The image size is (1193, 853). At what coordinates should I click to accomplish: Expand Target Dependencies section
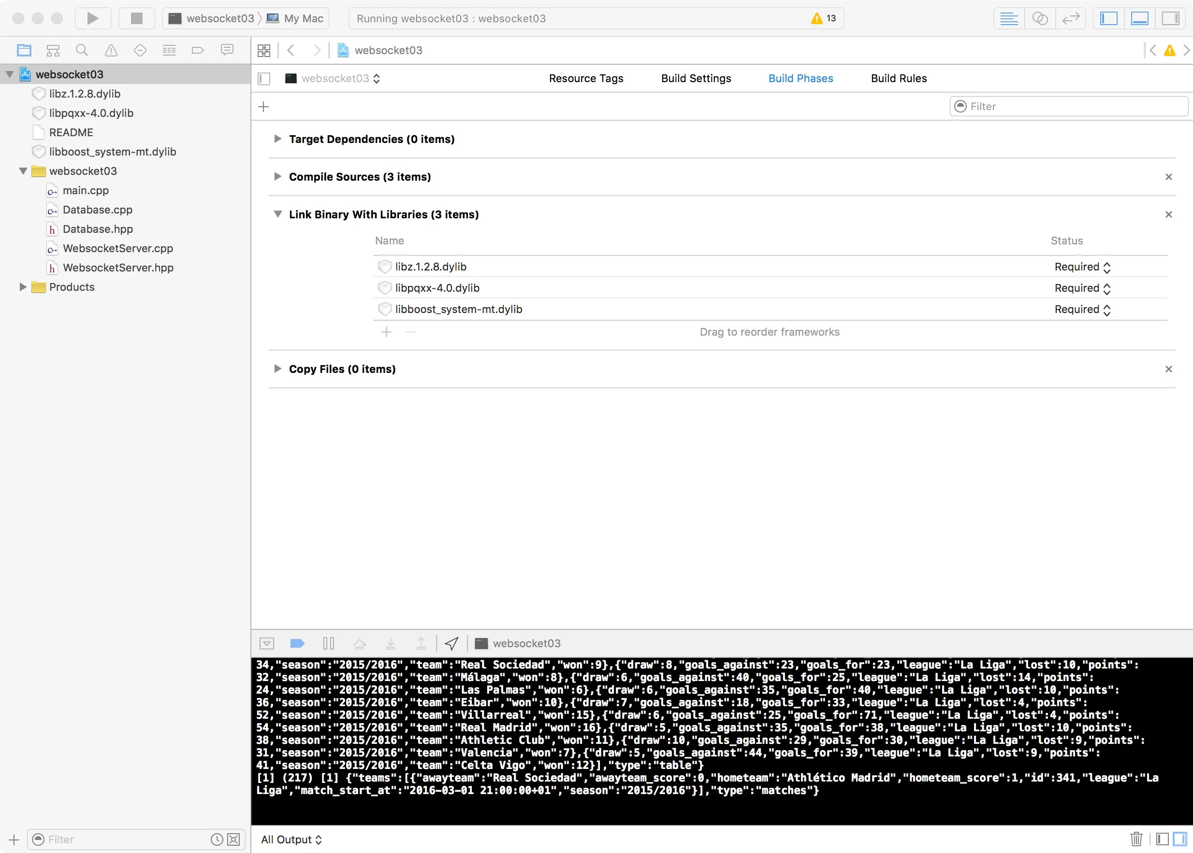tap(277, 139)
